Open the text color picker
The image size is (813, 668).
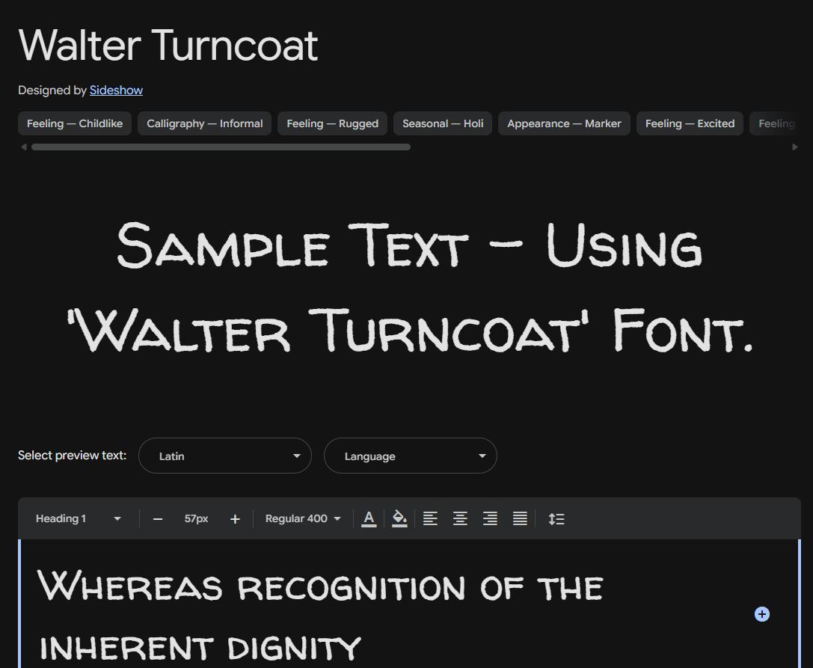click(369, 518)
